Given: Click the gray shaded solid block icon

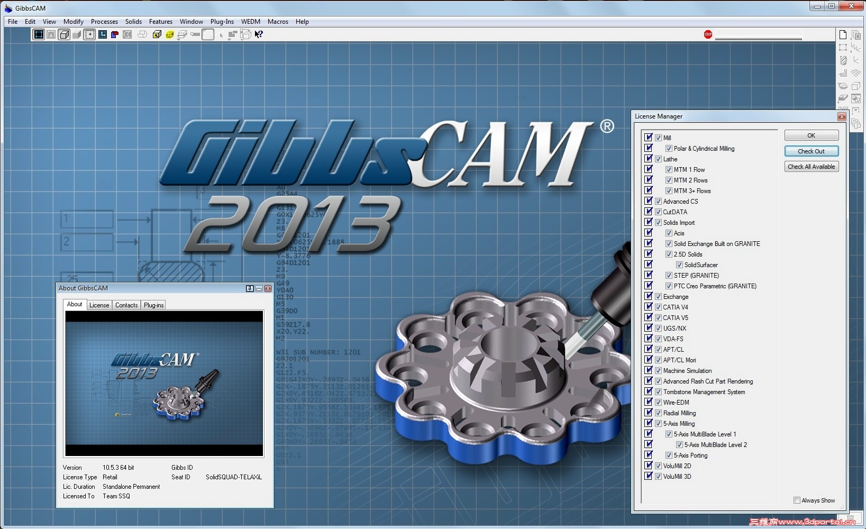Looking at the screenshot, I should (x=77, y=34).
